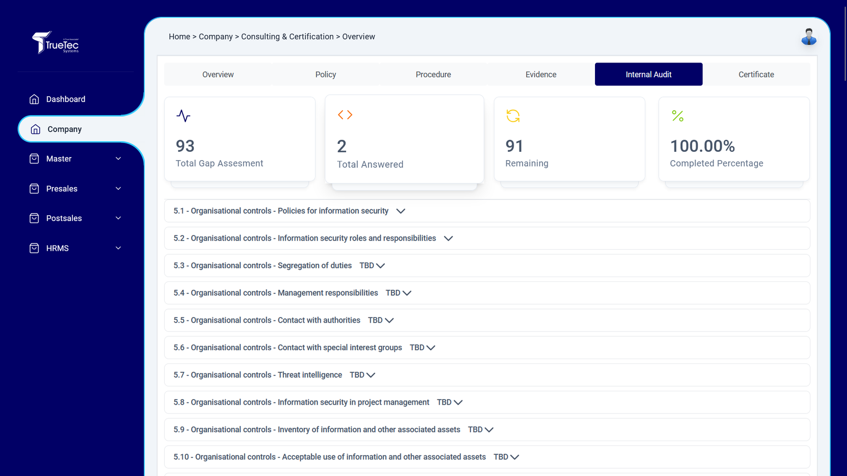Click the code brackets icon on Total Answered card

tap(345, 115)
